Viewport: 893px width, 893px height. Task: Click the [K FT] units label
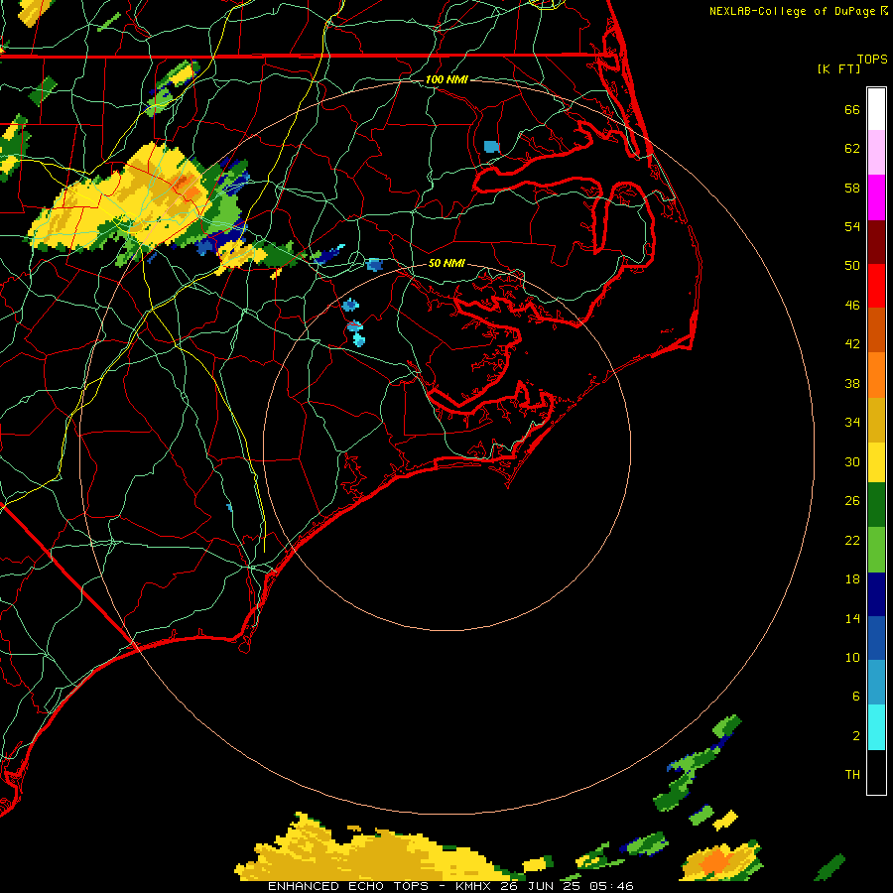point(839,68)
